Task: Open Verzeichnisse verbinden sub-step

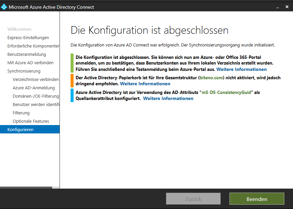Action: [x=36, y=79]
